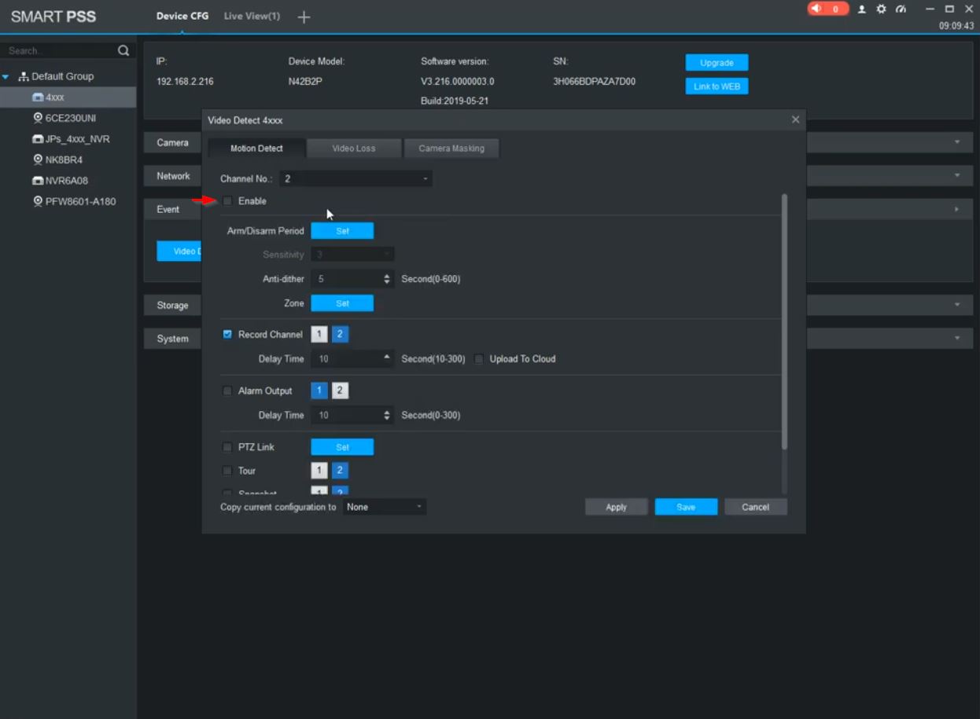980x719 pixels.
Task: Open the Channel No. dropdown
Action: pos(356,179)
